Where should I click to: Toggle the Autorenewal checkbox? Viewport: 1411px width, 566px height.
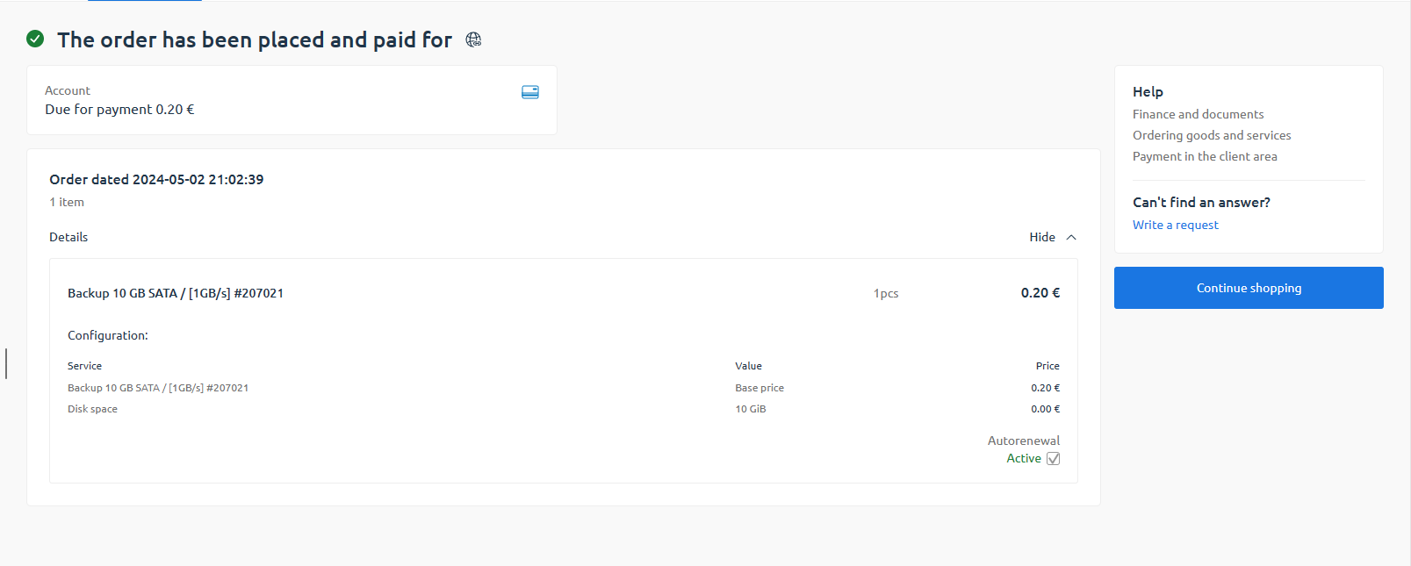[x=1054, y=459]
